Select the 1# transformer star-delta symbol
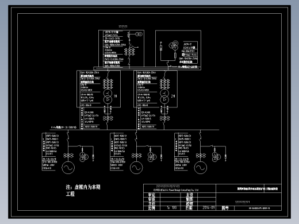The height and width of the screenshot is (224, 299). pos(108,96)
